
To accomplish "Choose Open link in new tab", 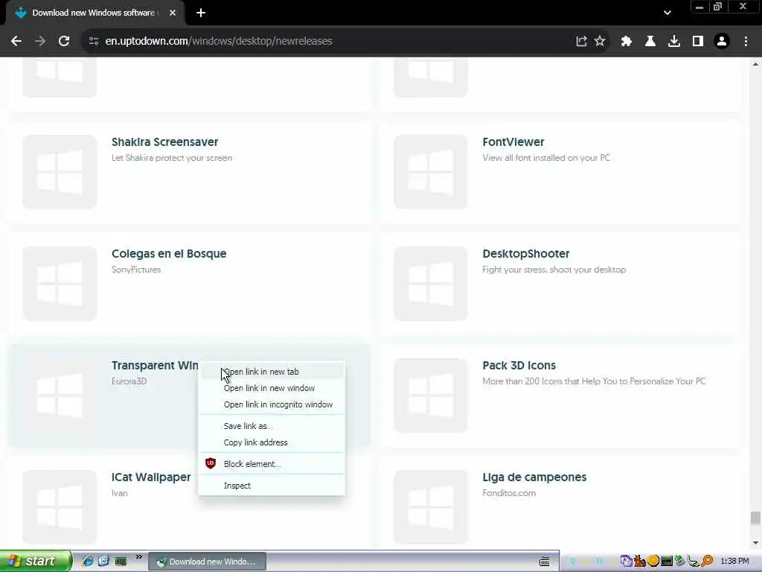I will (x=272, y=372).
